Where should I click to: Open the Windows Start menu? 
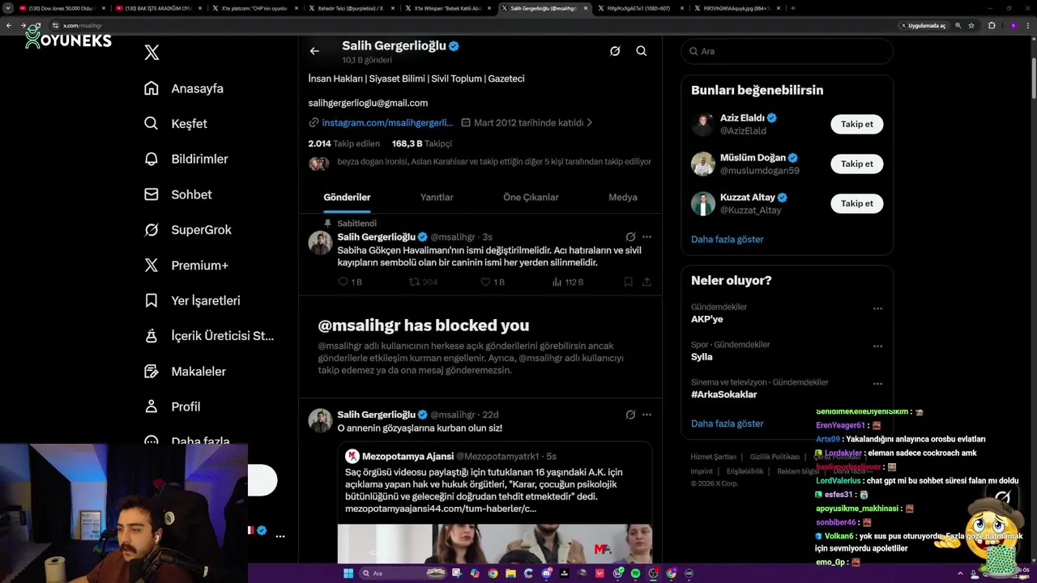(x=348, y=573)
